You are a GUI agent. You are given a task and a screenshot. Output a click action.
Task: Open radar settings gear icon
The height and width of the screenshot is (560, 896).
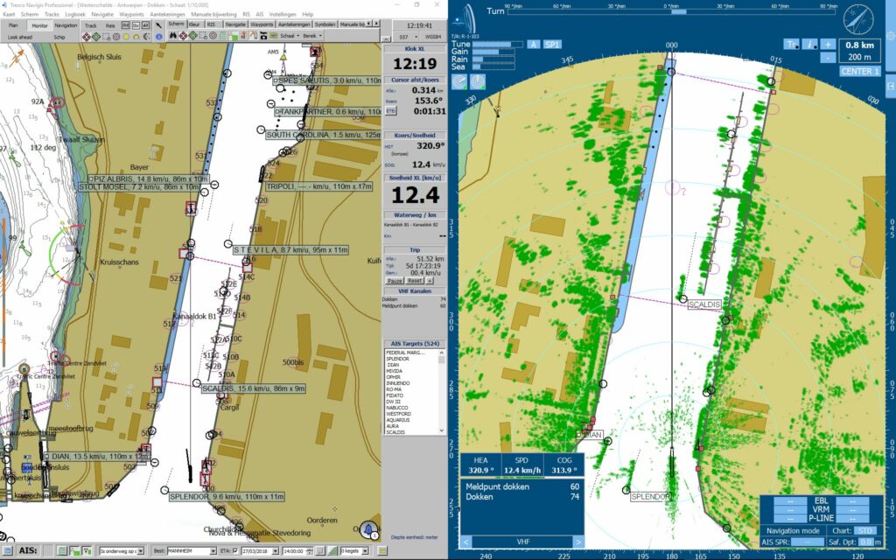(x=890, y=35)
